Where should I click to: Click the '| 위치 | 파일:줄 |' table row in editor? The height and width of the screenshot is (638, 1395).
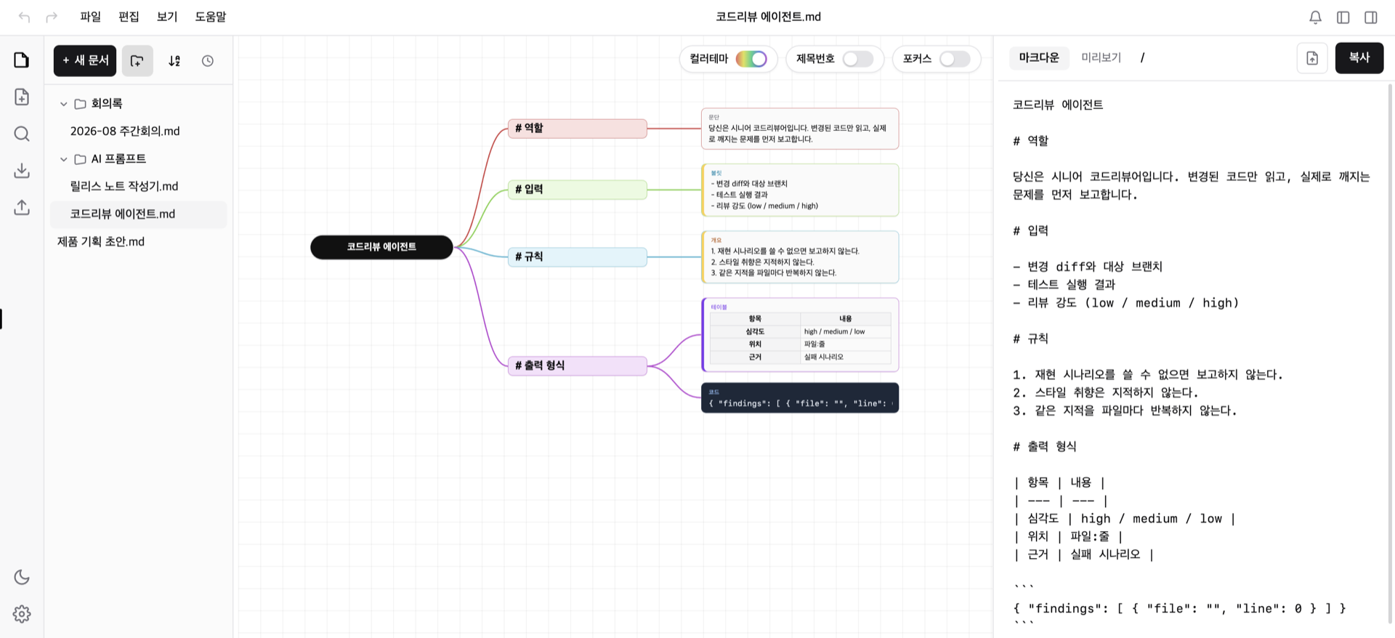click(x=1068, y=537)
